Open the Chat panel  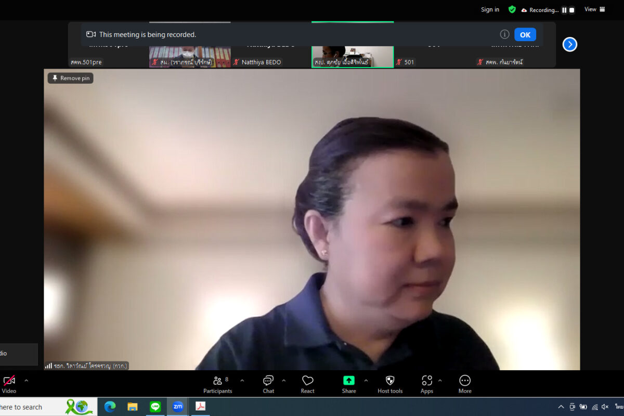click(268, 384)
